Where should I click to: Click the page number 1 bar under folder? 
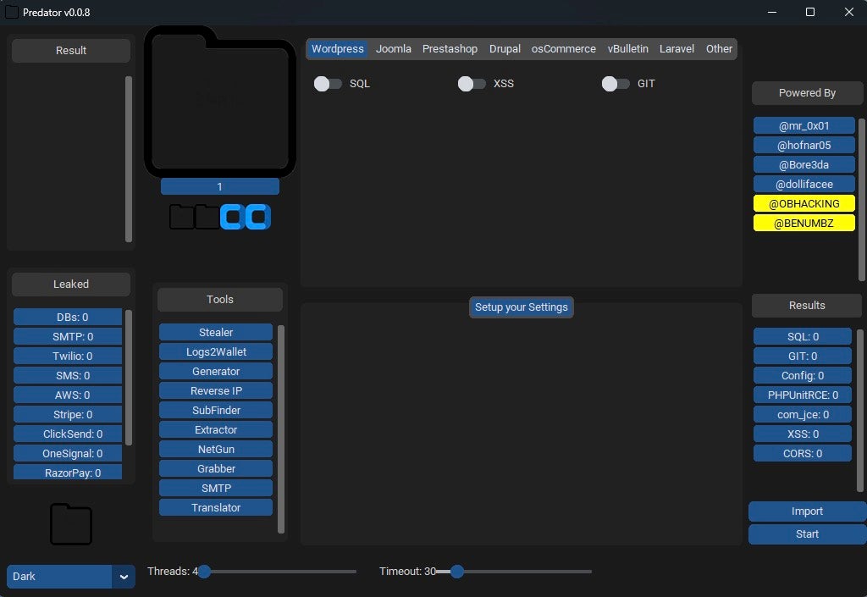(220, 187)
